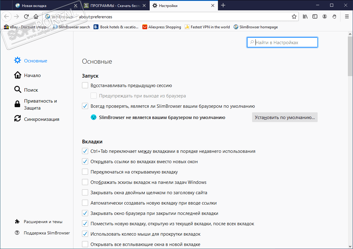Screen dimensions: 353x249
Task: Open Приватность и Защита category
Action: tap(36, 104)
